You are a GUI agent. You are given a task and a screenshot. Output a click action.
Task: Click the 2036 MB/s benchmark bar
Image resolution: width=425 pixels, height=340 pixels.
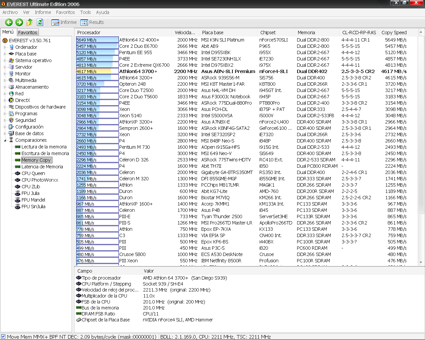(x=97, y=172)
